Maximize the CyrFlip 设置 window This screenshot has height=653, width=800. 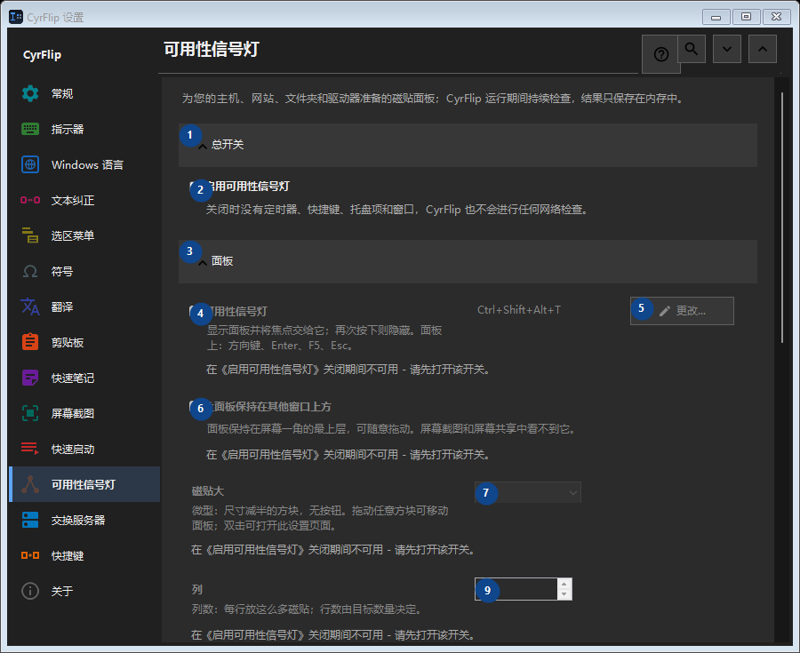click(x=746, y=17)
